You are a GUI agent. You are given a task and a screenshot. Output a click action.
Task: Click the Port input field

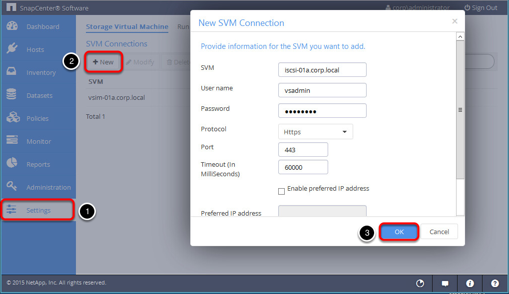[303, 150]
